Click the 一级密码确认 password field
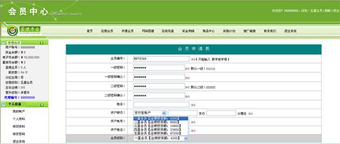Screen dimensions: 340x144 159,77
